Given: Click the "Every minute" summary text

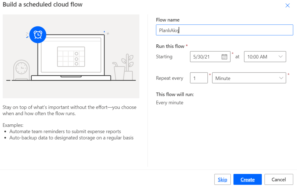Looking at the screenshot, I should pyautogui.click(x=170, y=103).
